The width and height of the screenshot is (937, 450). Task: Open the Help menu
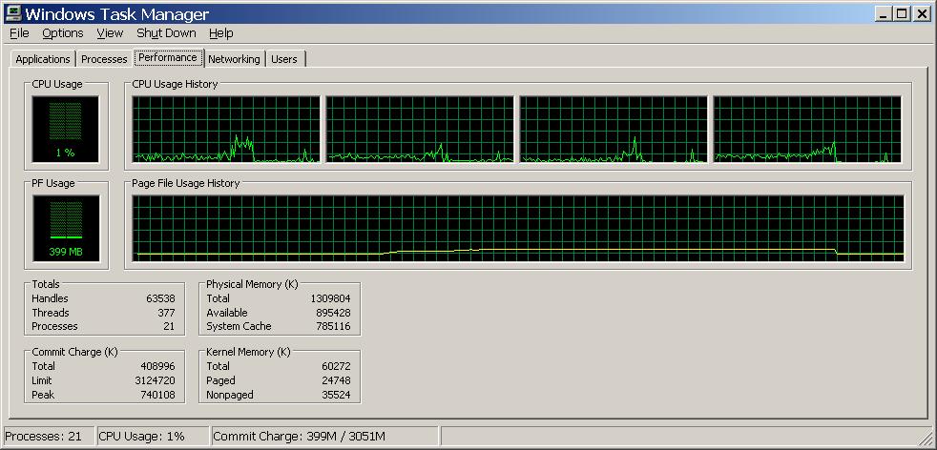coord(221,33)
